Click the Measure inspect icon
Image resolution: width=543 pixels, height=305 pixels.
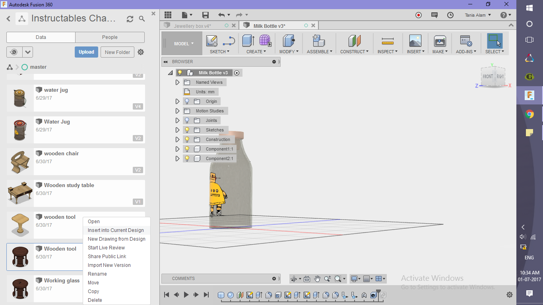tap(387, 41)
